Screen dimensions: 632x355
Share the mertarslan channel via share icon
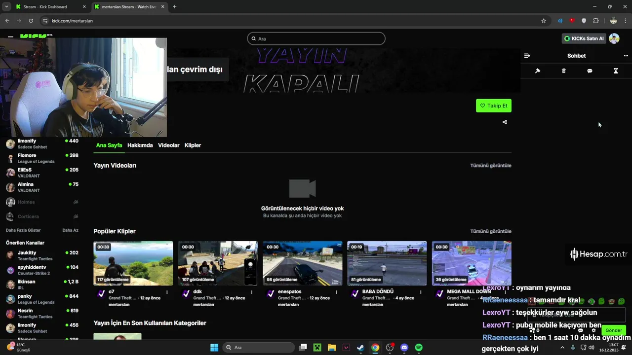coord(505,122)
